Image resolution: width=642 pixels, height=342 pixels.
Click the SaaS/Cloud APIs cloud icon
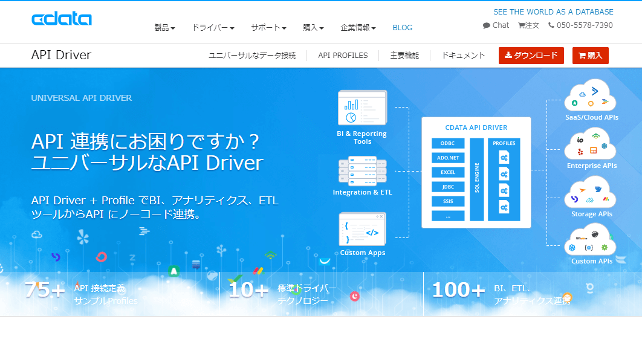pos(590,95)
